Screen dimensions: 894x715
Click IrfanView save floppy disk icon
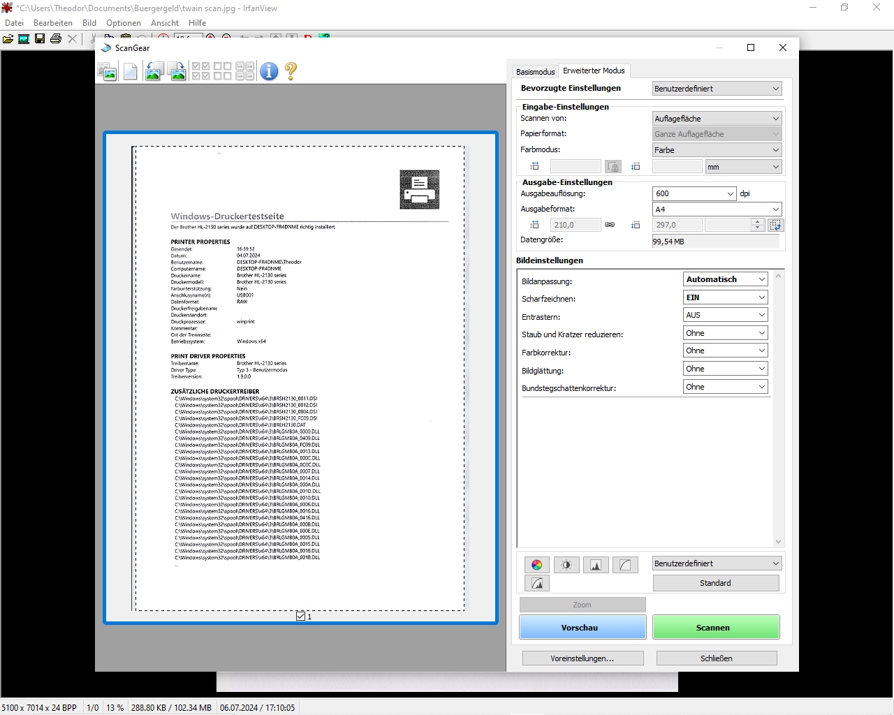point(40,38)
